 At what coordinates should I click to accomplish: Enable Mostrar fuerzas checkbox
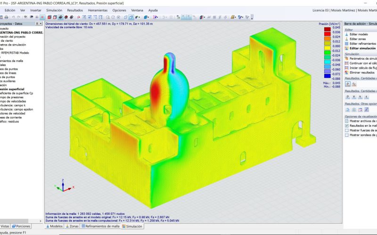[x=347, y=131]
